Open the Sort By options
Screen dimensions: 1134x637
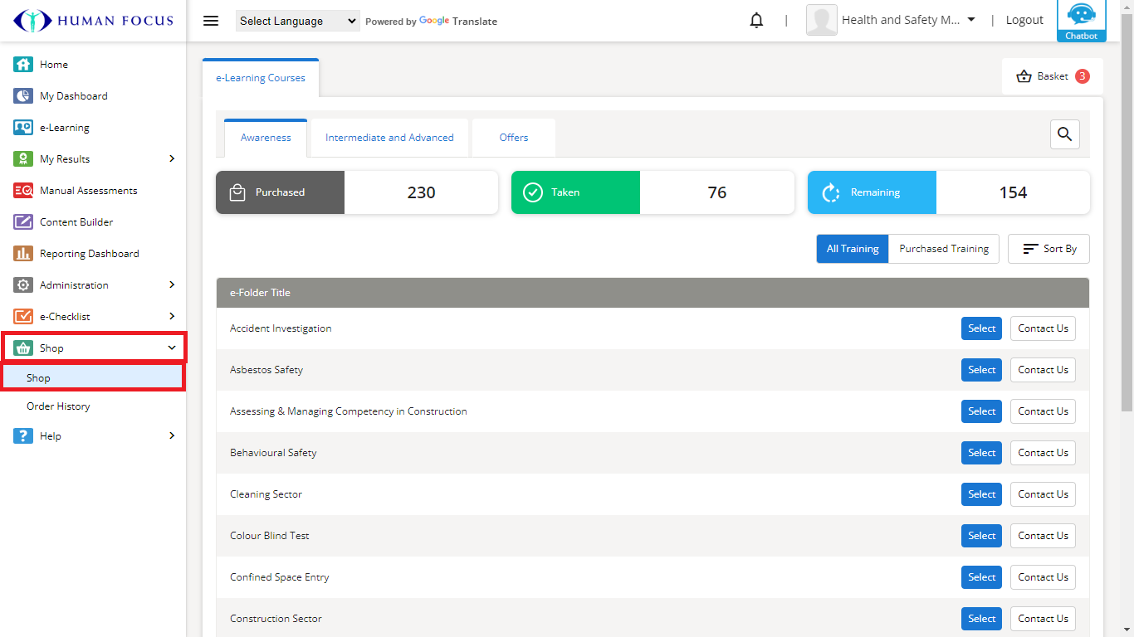pyautogui.click(x=1048, y=249)
